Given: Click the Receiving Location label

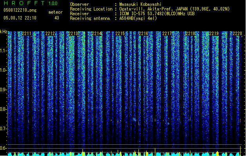Looking at the screenshot, I should pos(91,9).
